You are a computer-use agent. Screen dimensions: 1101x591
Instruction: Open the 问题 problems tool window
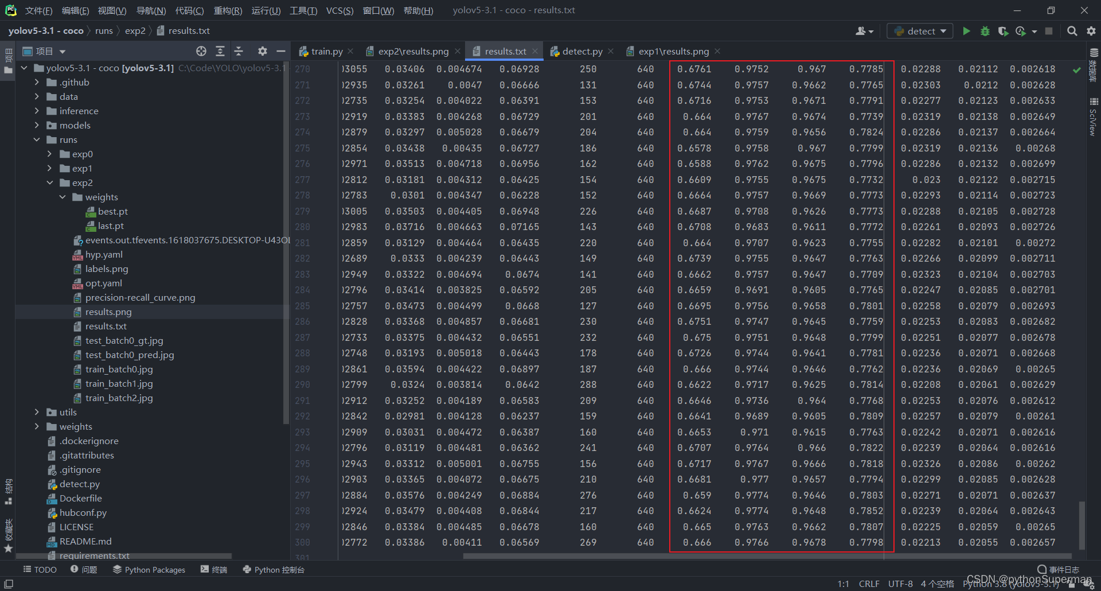[x=84, y=569]
